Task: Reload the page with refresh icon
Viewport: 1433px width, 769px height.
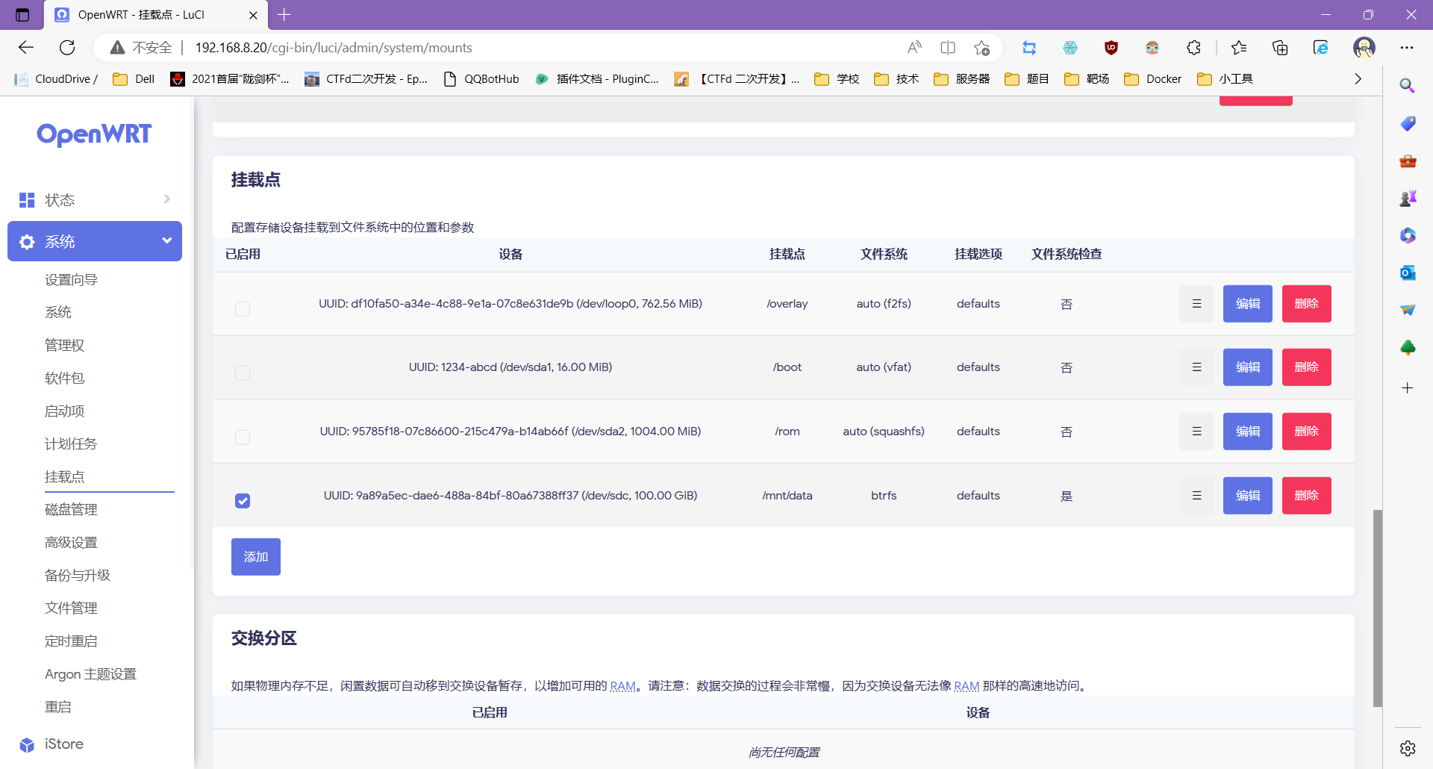Action: [67, 48]
